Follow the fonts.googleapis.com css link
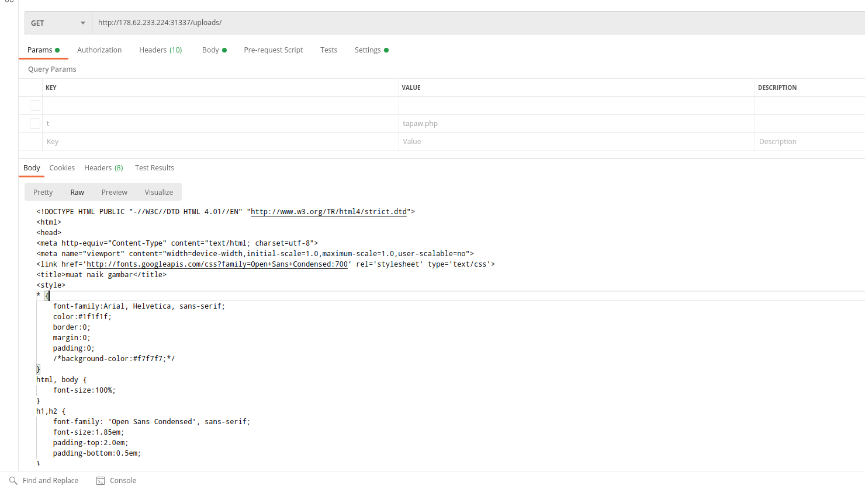The image size is (865, 486). [217, 264]
